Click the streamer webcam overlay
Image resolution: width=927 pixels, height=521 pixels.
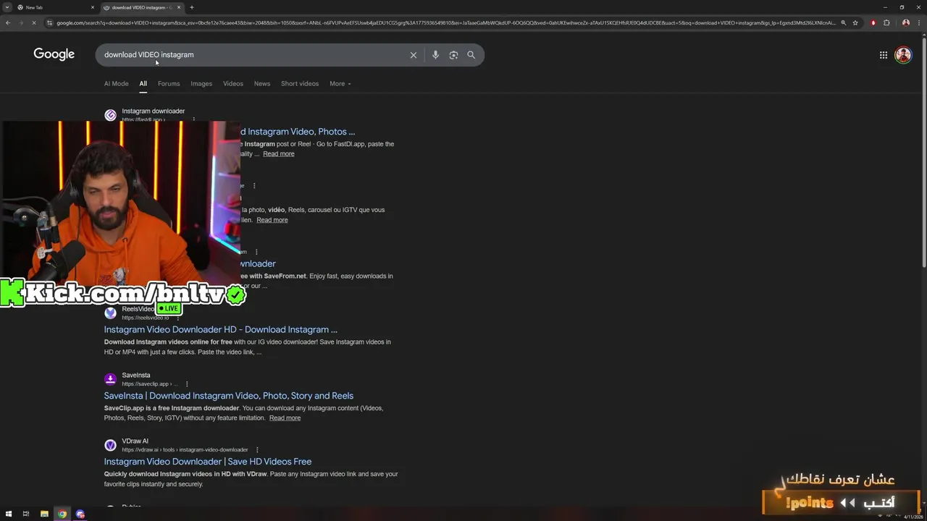coord(120,203)
